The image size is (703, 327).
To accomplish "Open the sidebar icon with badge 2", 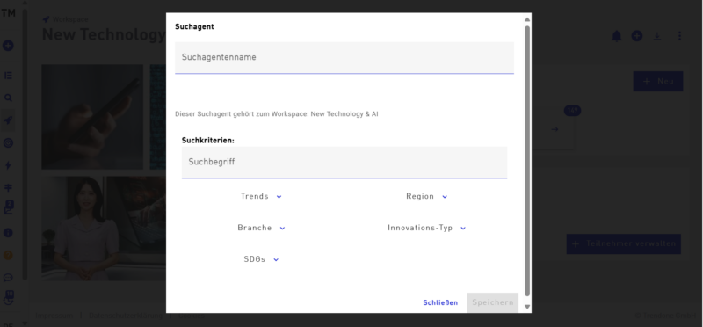I will [x=9, y=208].
